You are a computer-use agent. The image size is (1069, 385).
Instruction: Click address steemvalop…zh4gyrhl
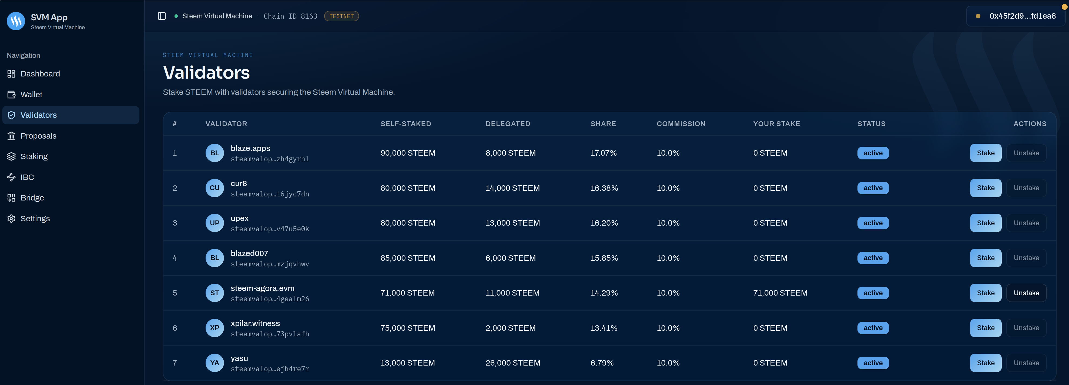(x=270, y=159)
